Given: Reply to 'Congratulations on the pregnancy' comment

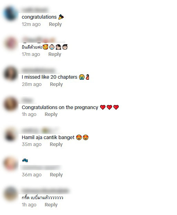Looking at the screenshot, I should 51,115.
